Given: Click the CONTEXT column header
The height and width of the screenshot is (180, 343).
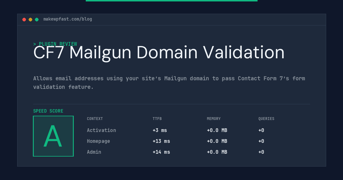Looking at the screenshot, I should click(95, 119).
